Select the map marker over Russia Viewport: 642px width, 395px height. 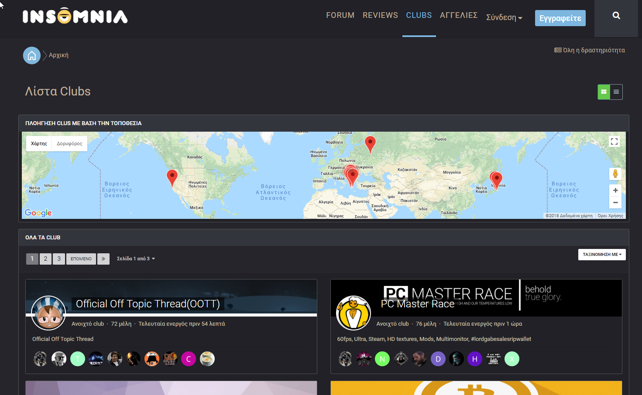370,144
